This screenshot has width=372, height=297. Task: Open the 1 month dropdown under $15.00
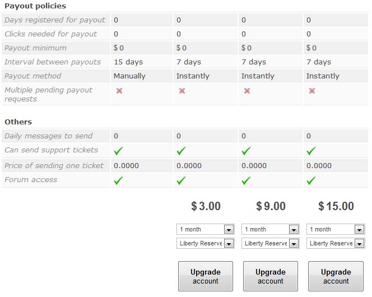click(336, 229)
